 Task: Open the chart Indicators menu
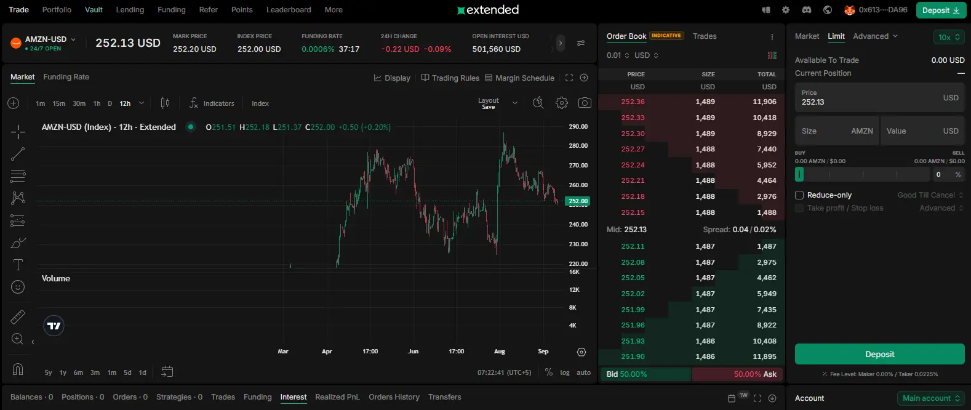(x=212, y=103)
